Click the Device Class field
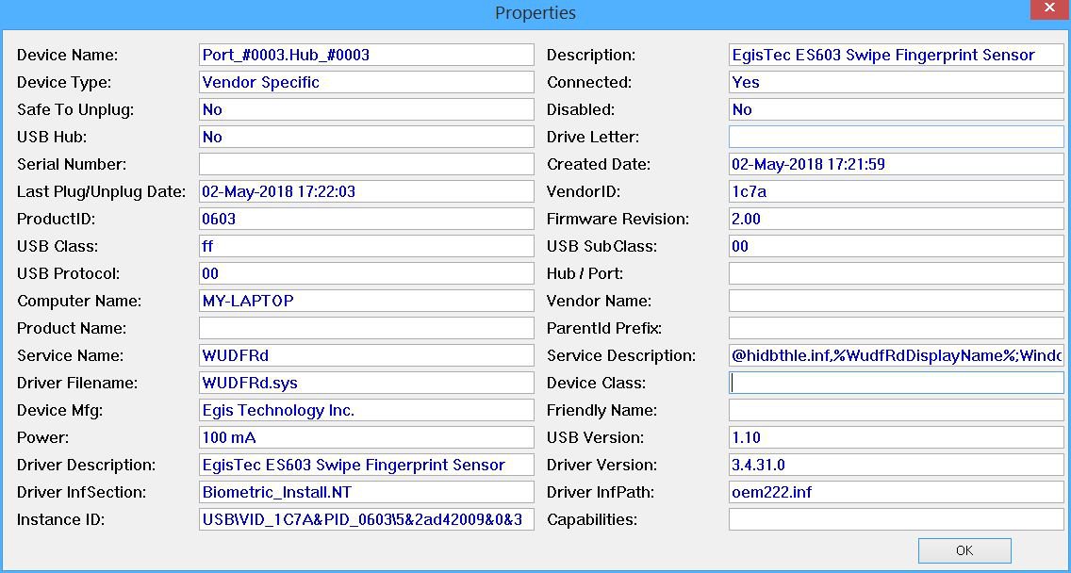The width and height of the screenshot is (1071, 573). 897,383
